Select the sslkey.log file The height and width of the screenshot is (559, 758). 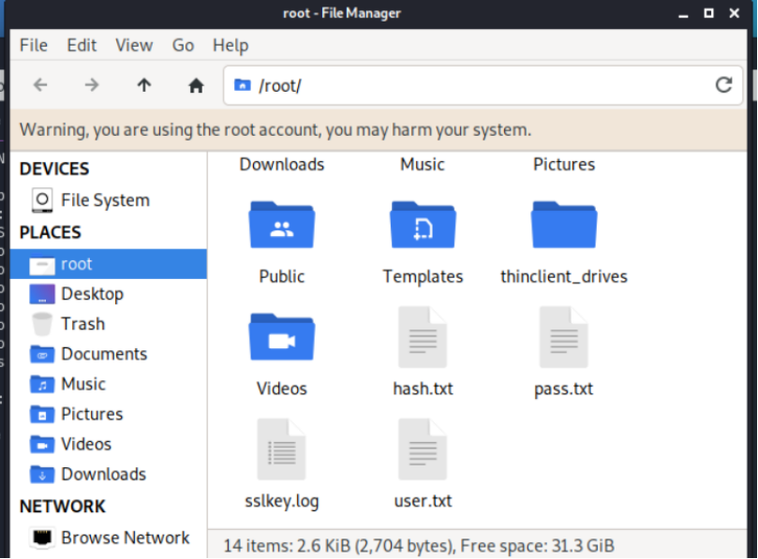click(282, 449)
